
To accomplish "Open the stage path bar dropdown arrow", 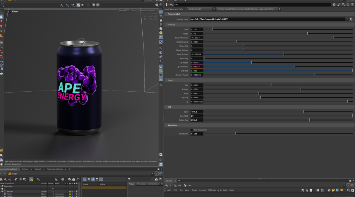I will coord(152,173).
